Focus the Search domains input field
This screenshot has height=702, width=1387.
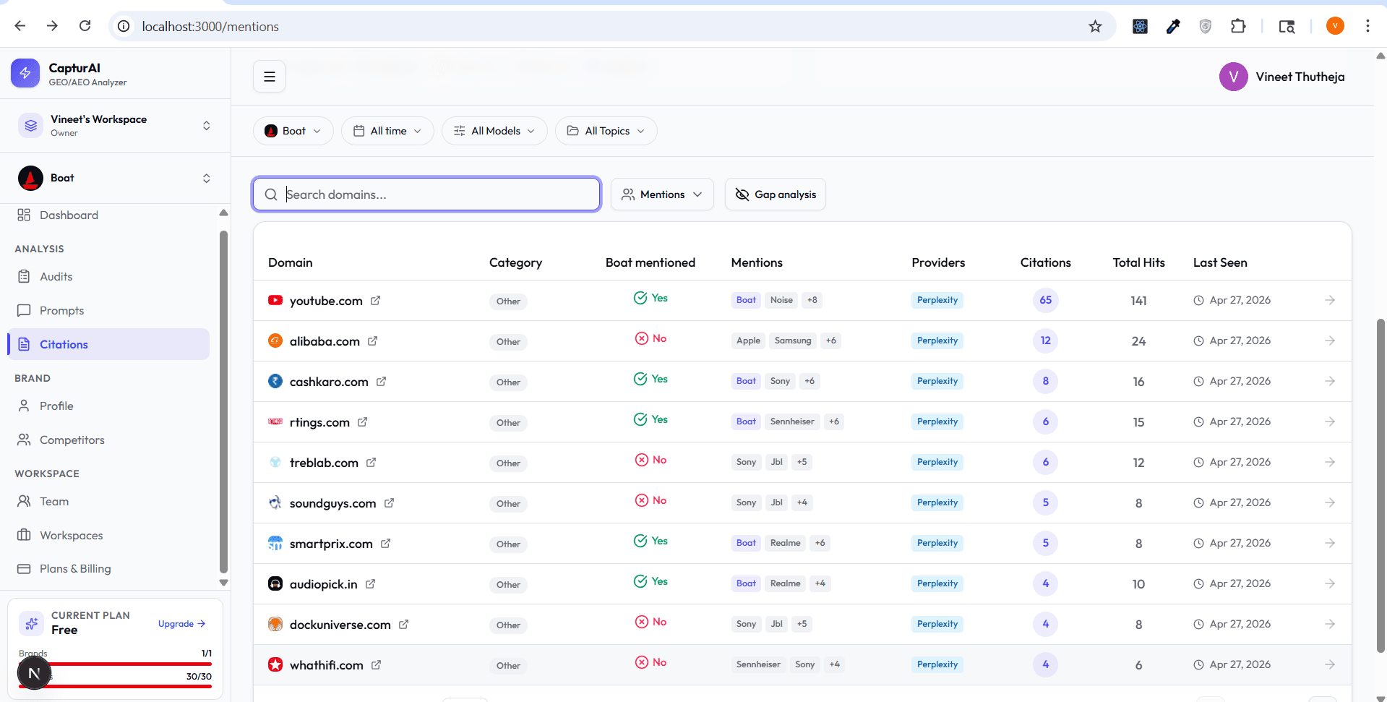(x=426, y=194)
